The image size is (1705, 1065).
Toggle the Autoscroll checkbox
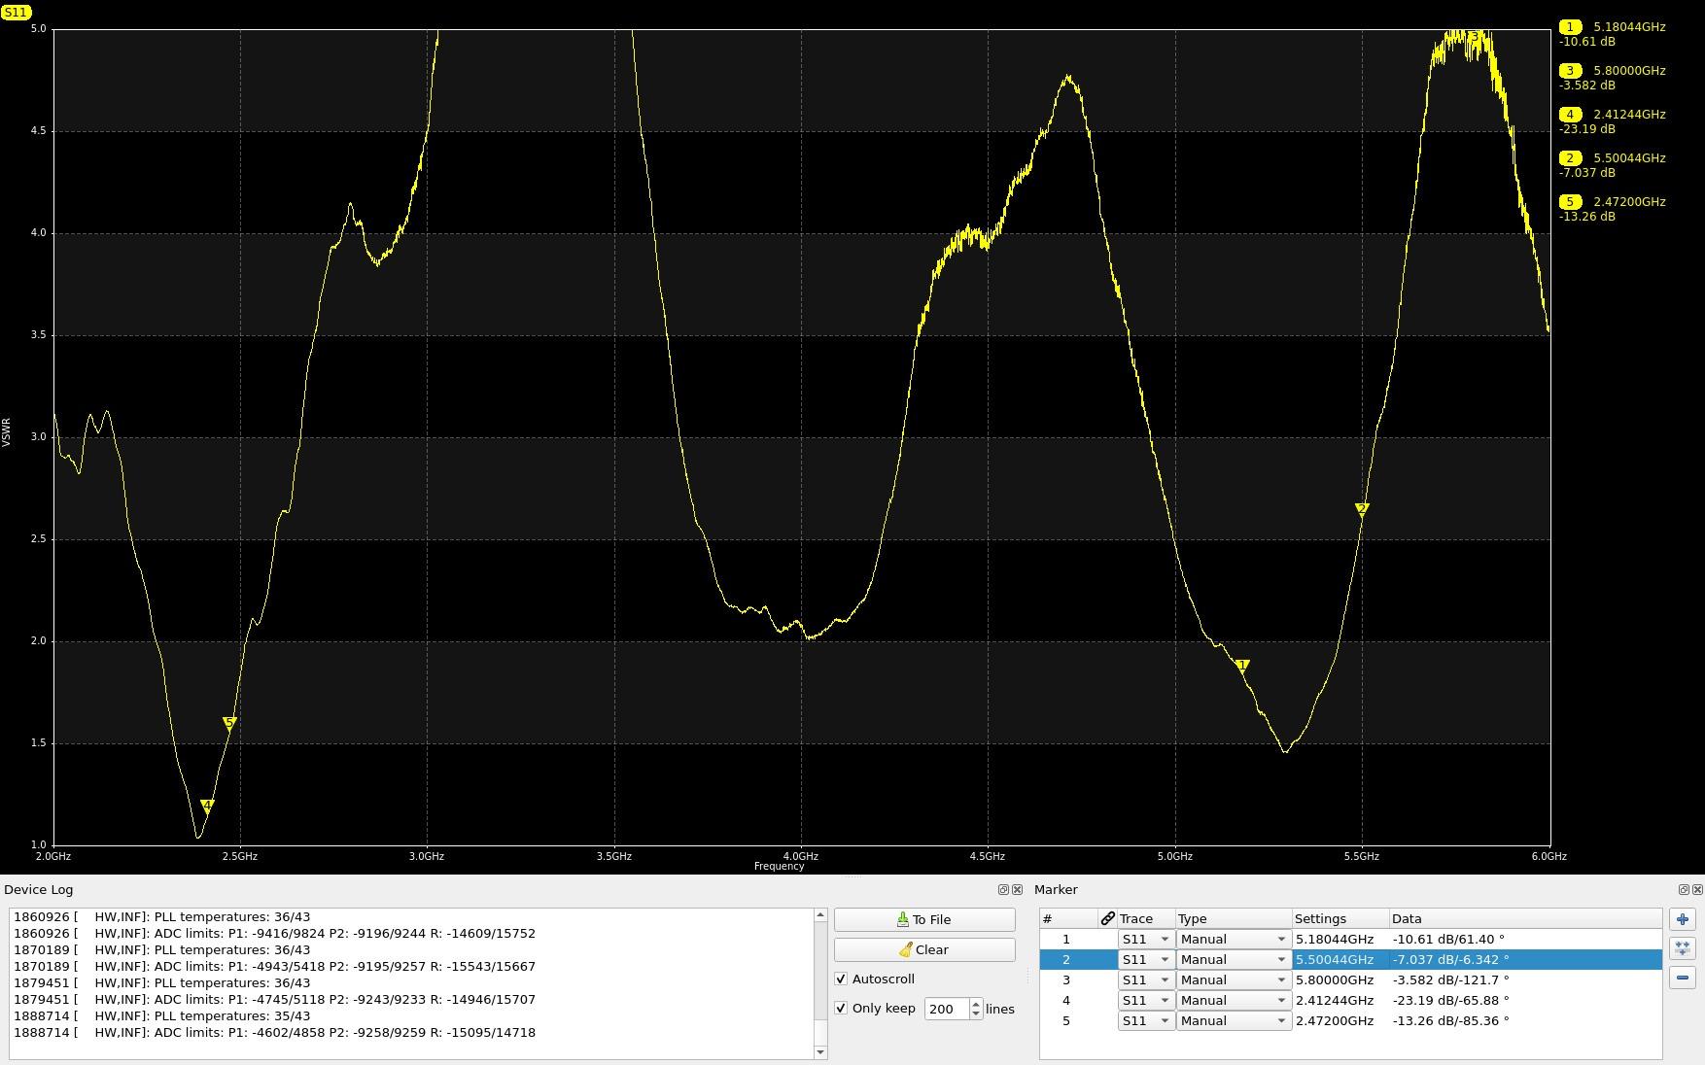tap(841, 979)
